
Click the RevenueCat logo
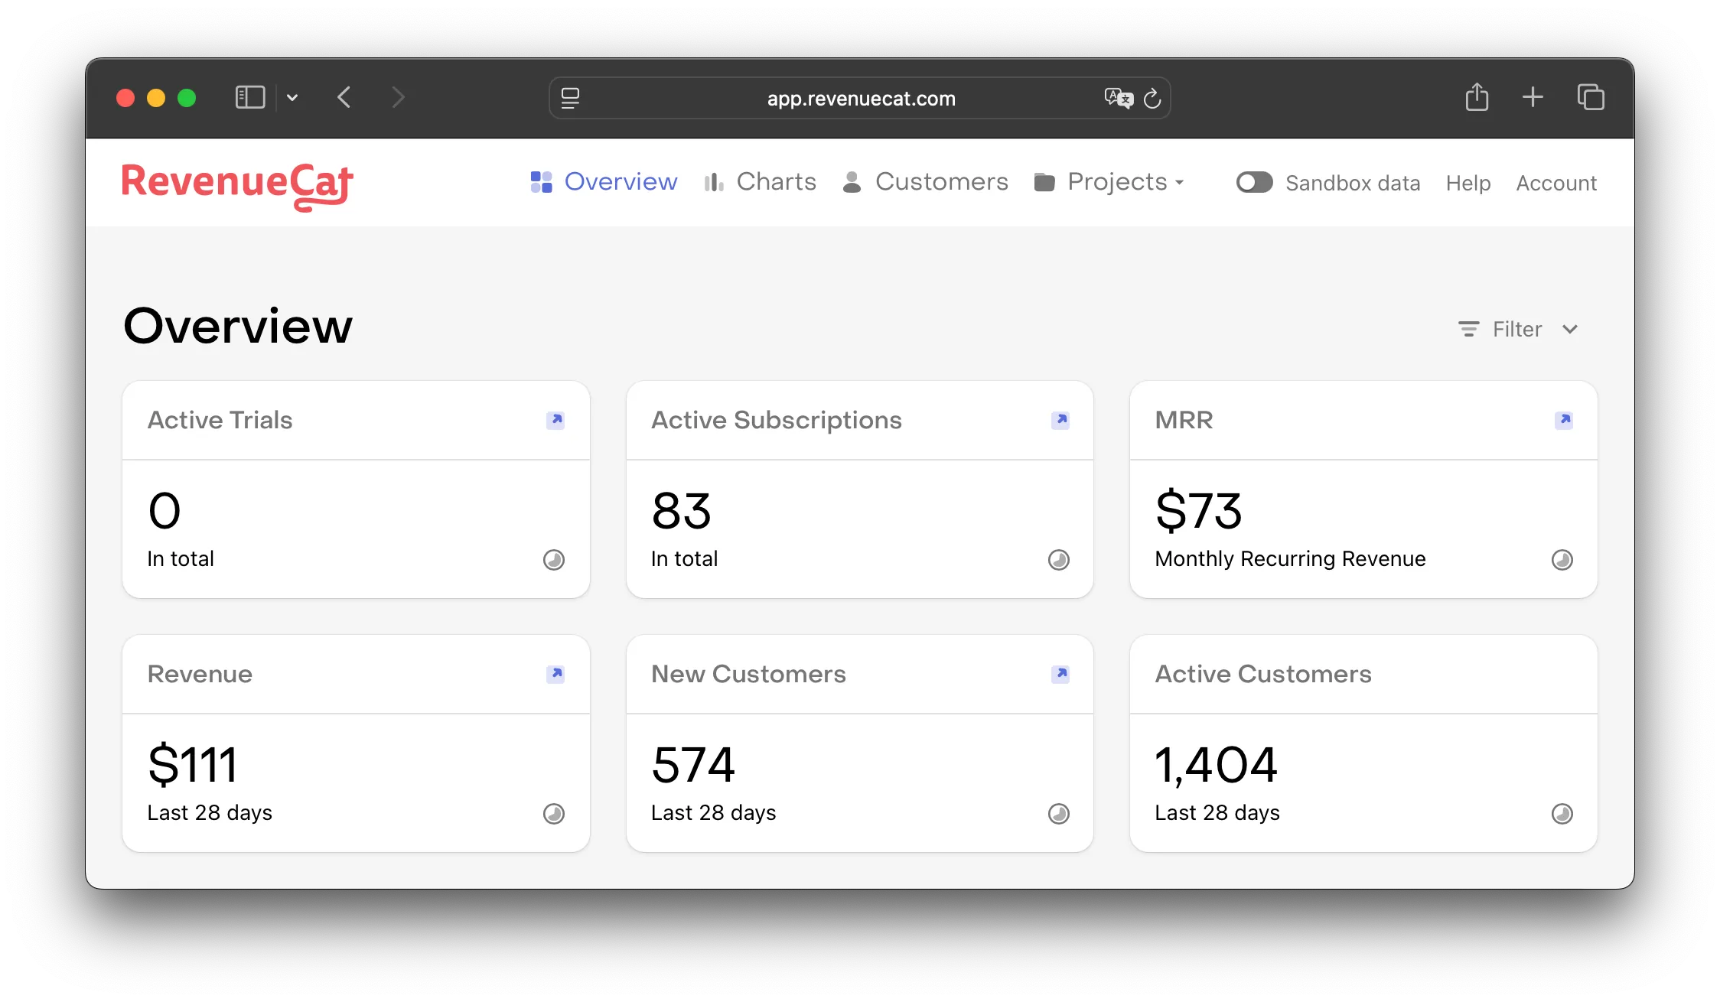(x=237, y=186)
